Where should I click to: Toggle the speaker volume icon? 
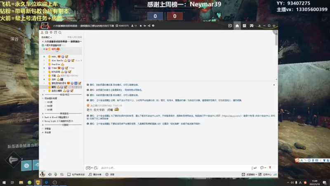click(50, 174)
